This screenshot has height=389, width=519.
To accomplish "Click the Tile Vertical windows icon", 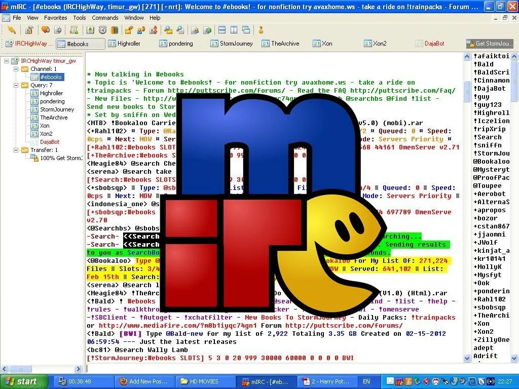I will pyautogui.click(x=234, y=30).
